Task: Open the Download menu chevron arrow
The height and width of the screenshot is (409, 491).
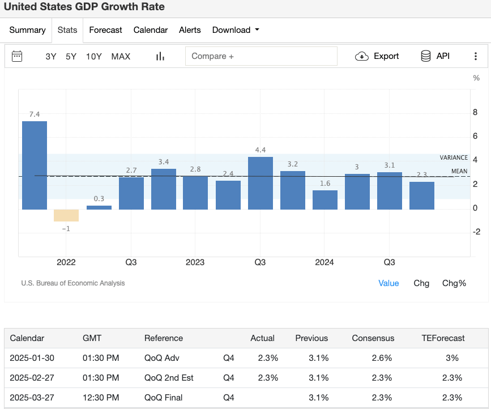Action: tap(256, 30)
